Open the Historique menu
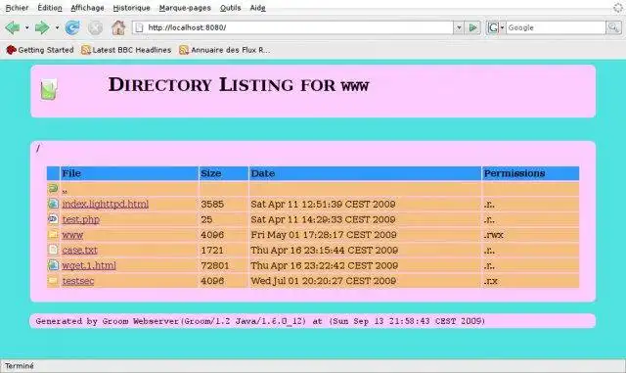Image resolution: width=626 pixels, height=373 pixels. 131,8
